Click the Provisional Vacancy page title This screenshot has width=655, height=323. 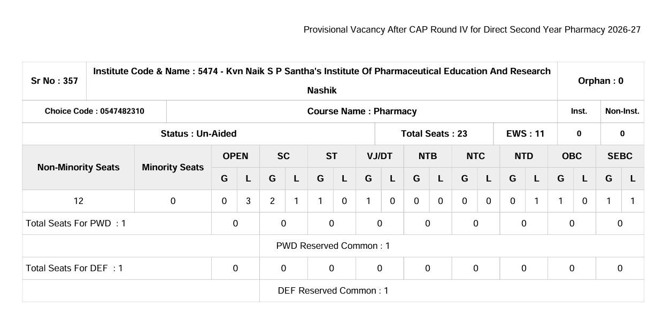[x=472, y=29]
